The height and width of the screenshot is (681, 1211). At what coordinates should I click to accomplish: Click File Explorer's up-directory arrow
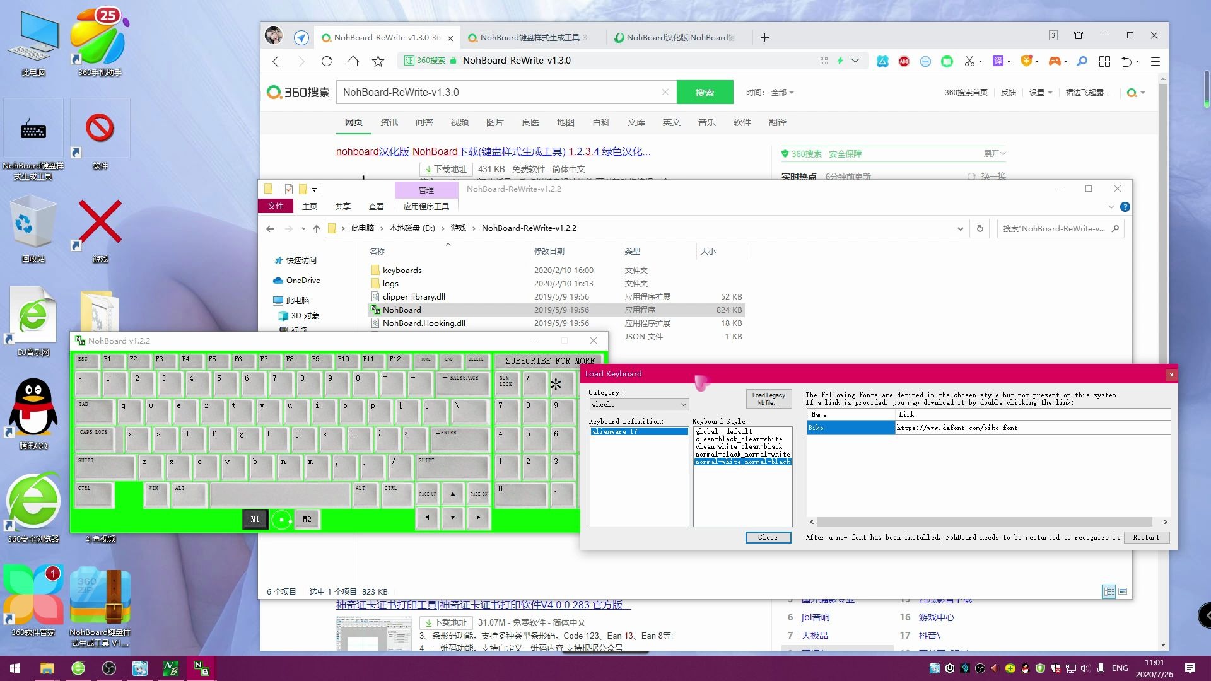coord(317,228)
